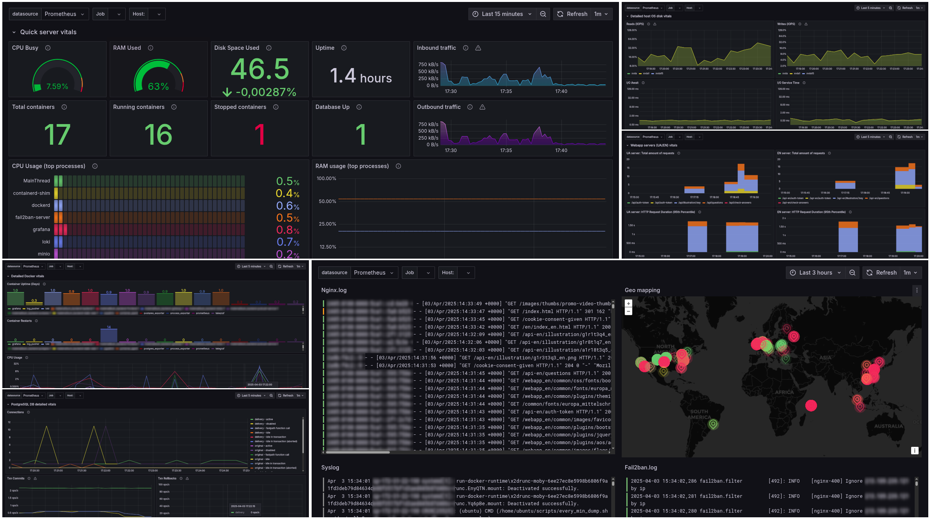Click the Reads (IOPS) alert triangle icon
The image size is (931, 520).
[655, 24]
